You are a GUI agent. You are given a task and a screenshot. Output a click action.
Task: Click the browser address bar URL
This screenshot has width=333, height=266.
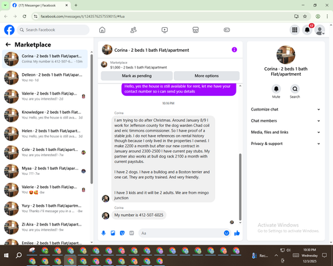point(83,17)
